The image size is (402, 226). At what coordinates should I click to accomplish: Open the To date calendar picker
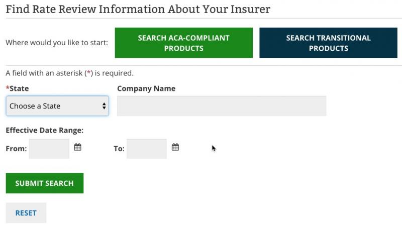(175, 147)
